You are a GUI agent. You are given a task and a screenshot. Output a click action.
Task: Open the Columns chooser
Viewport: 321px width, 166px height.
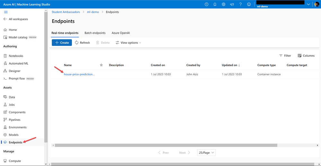pyautogui.click(x=306, y=56)
